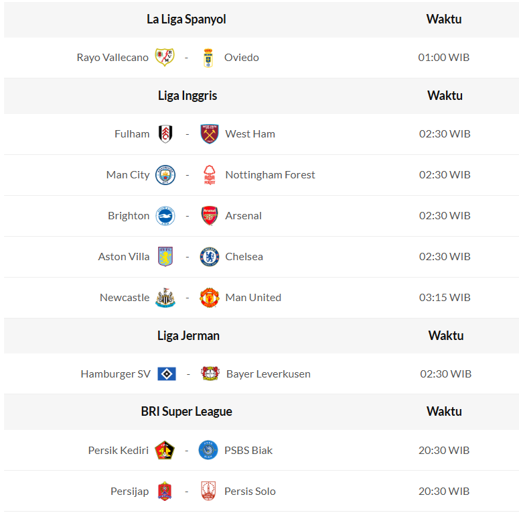Click the Man City club badge
The height and width of the screenshot is (513, 519).
coord(165,175)
